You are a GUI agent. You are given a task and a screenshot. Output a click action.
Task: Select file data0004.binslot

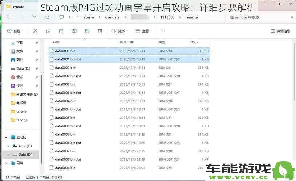tap(129, 109)
